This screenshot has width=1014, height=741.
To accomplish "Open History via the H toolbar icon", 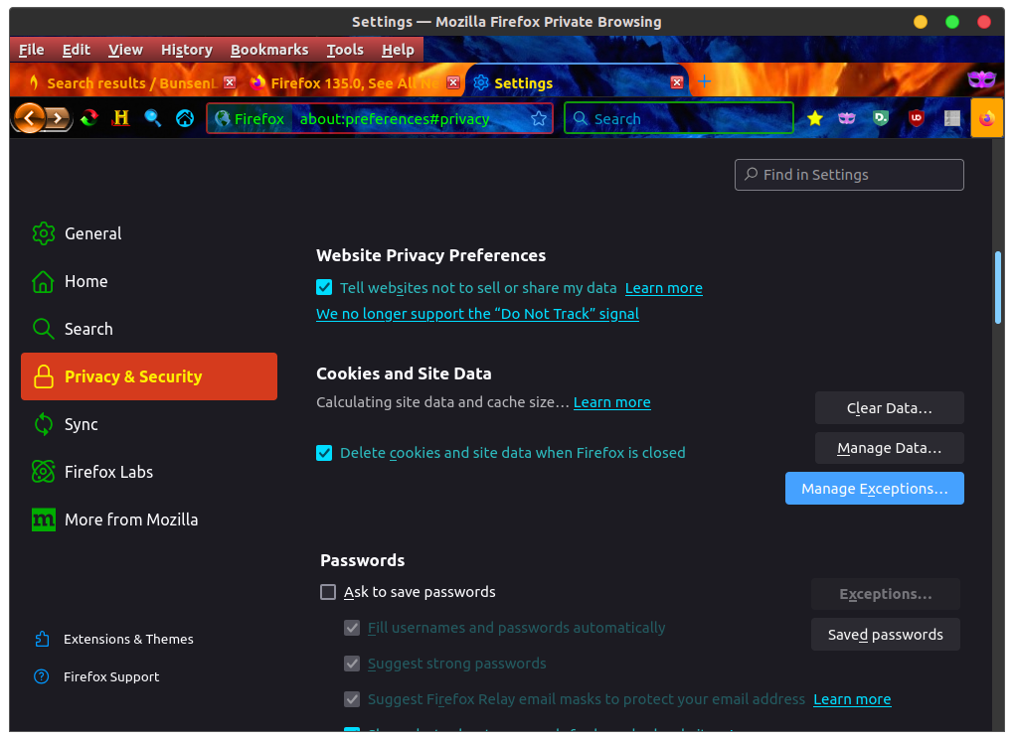I will tap(121, 118).
